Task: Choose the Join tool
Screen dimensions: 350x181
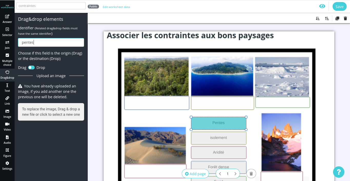Action: [x=7, y=45]
